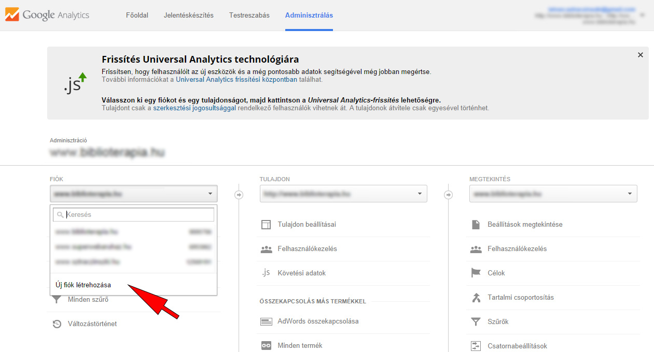
Task: Click the people icon in the MEGTEKINTÉS column
Action: (476, 249)
